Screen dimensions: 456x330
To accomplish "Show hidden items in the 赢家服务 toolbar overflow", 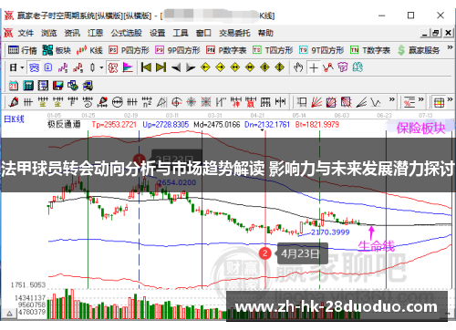I will click(x=450, y=47).
